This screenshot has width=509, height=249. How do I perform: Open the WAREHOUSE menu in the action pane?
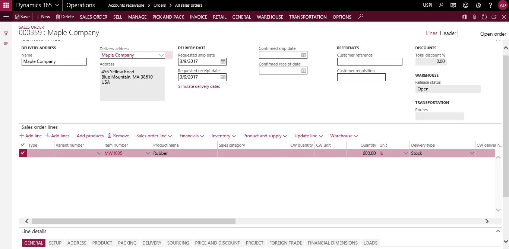[x=270, y=17]
